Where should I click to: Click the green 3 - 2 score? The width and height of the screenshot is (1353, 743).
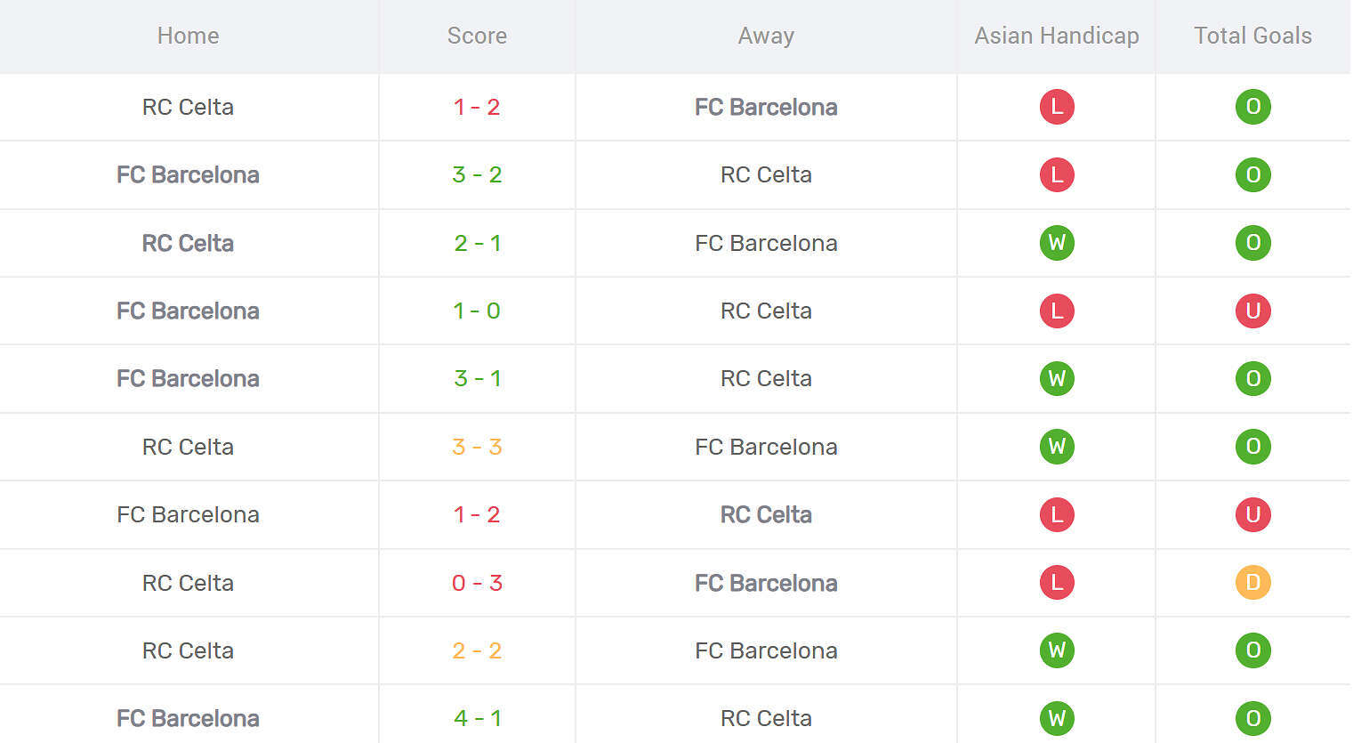477,174
